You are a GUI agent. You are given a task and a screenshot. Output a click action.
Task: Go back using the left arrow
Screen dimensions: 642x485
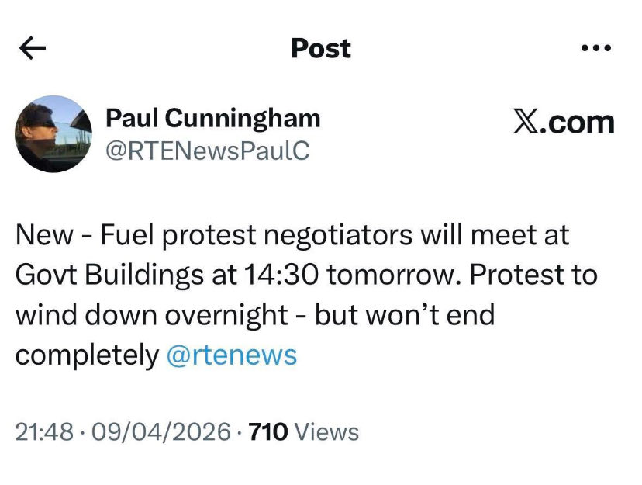point(33,49)
